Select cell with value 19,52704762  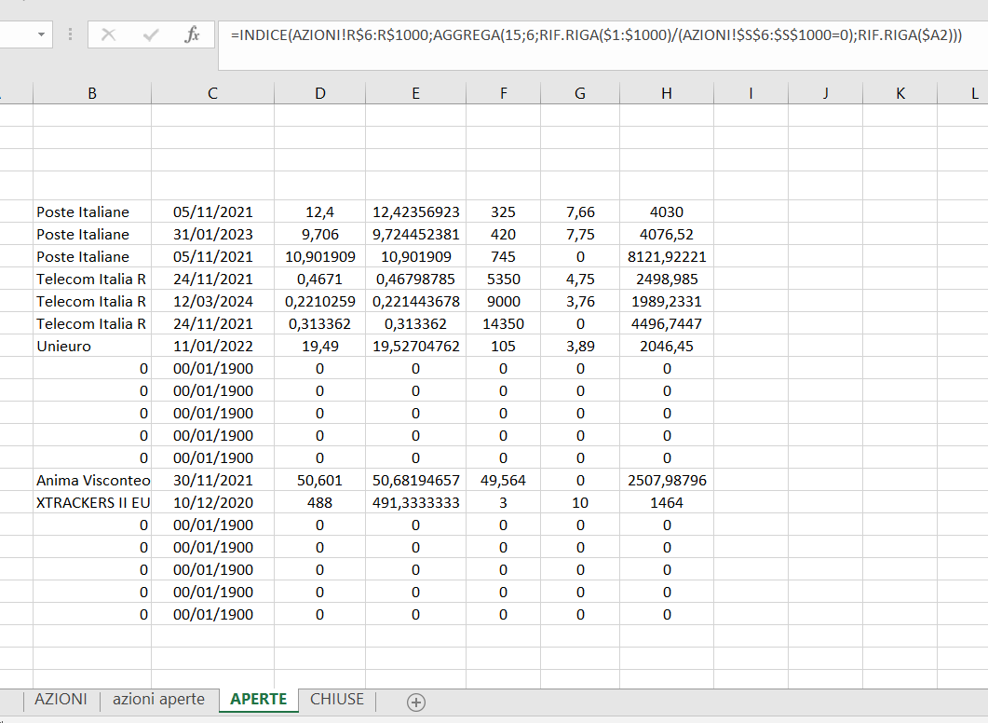click(x=416, y=346)
